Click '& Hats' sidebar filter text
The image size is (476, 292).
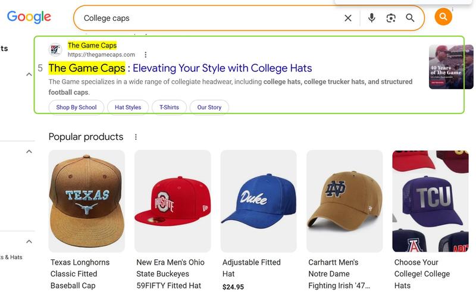click(x=11, y=257)
